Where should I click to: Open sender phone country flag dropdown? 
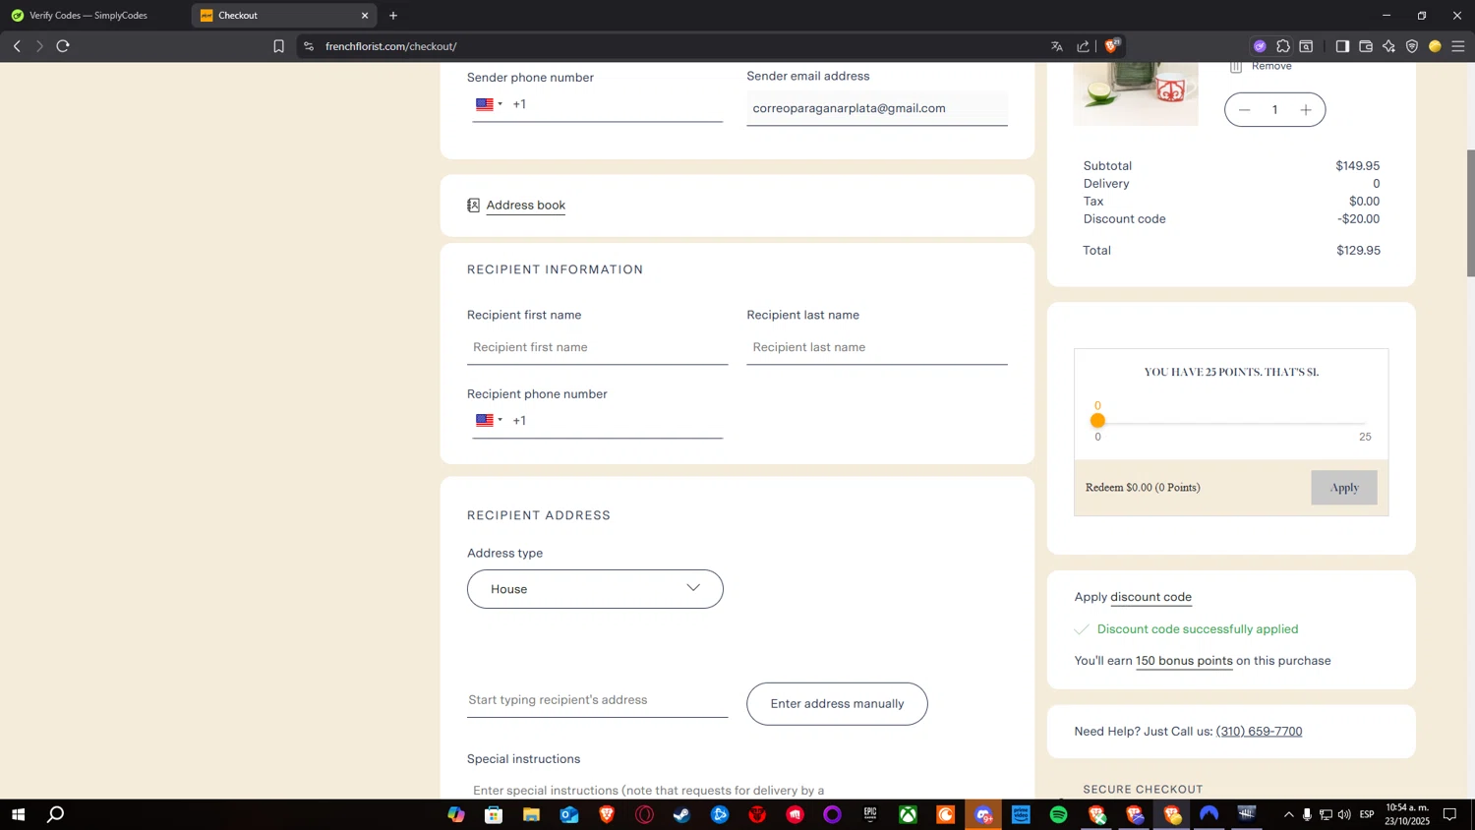pos(489,104)
